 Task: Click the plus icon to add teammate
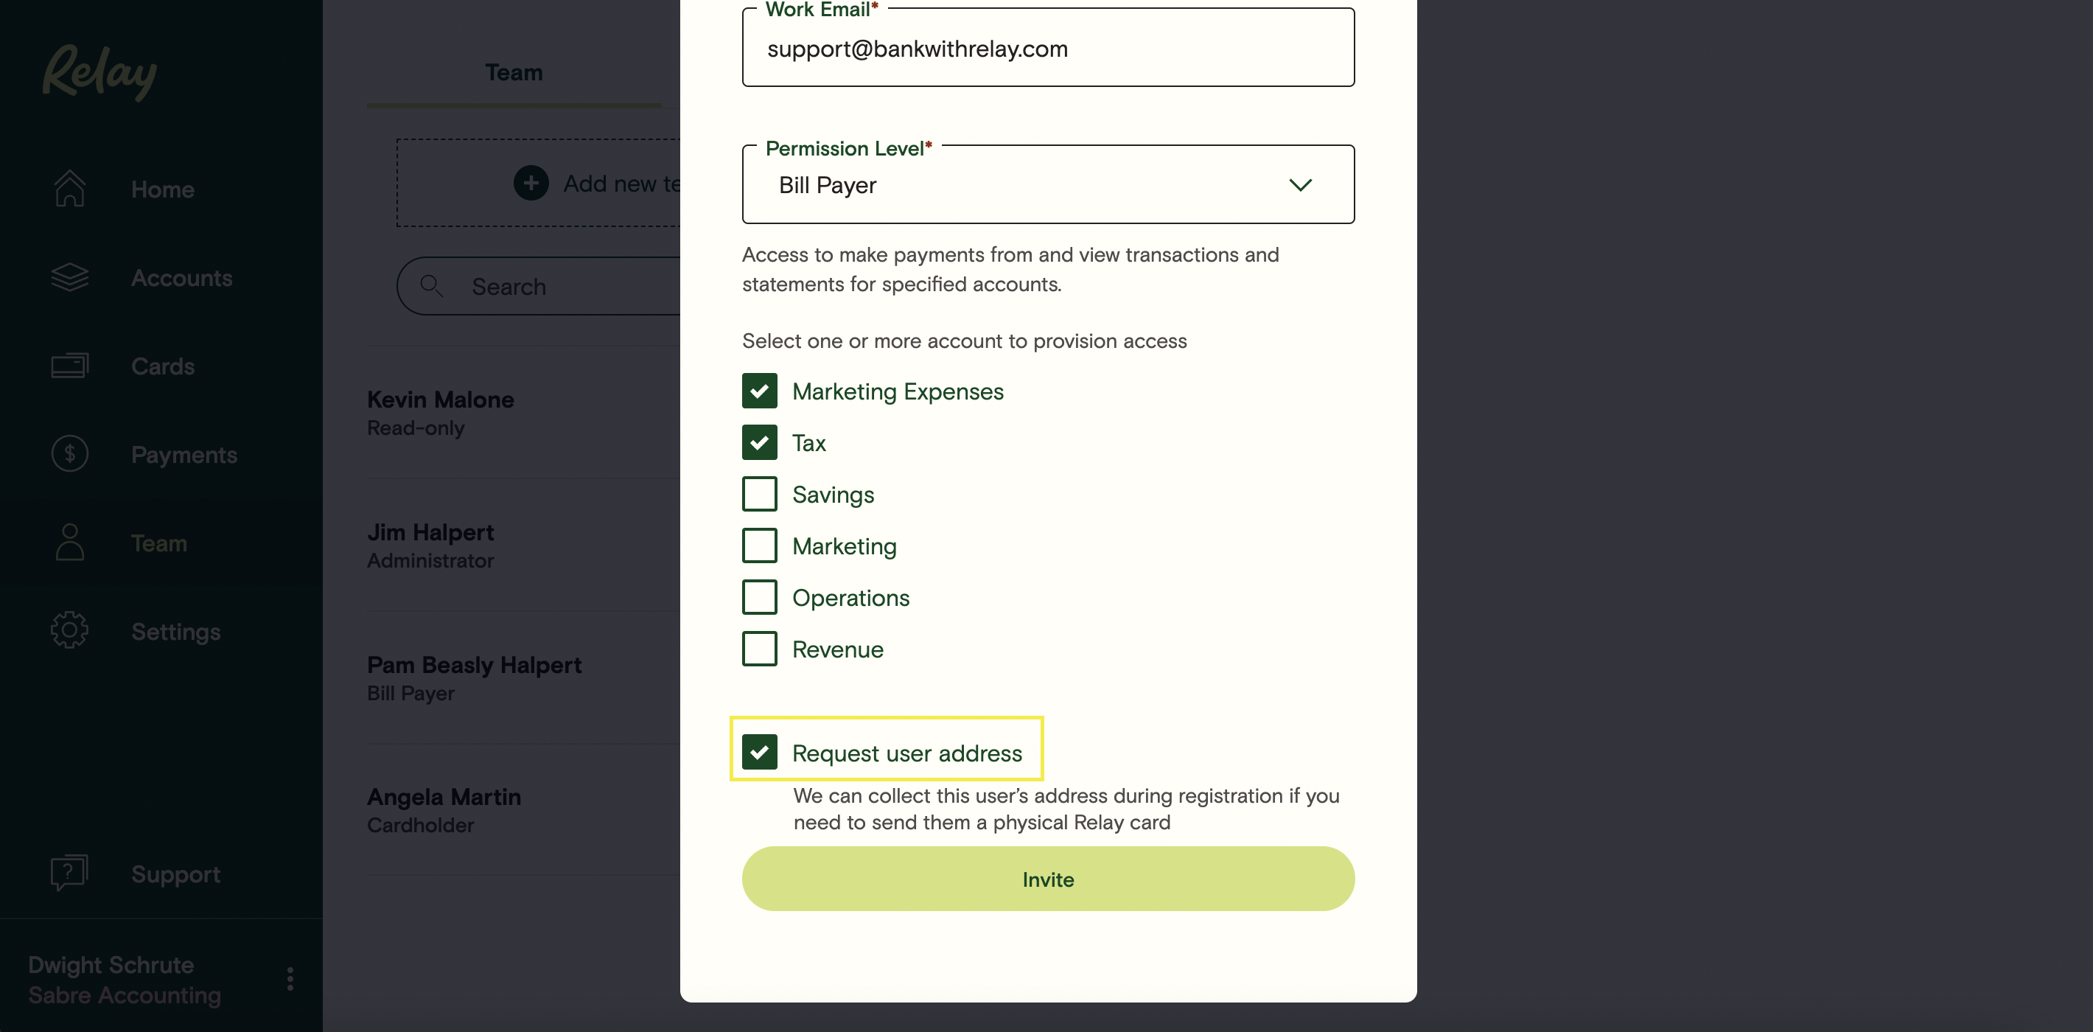click(531, 183)
